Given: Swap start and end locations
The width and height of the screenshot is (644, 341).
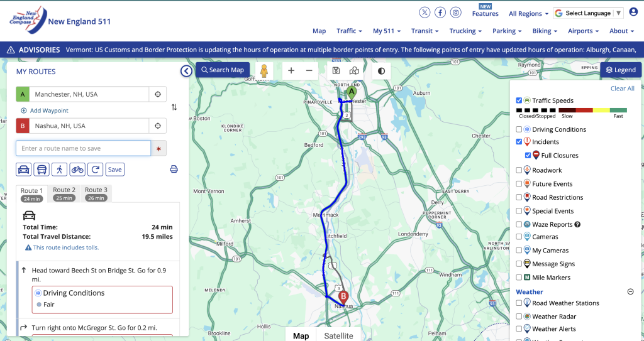Looking at the screenshot, I should 174,107.
